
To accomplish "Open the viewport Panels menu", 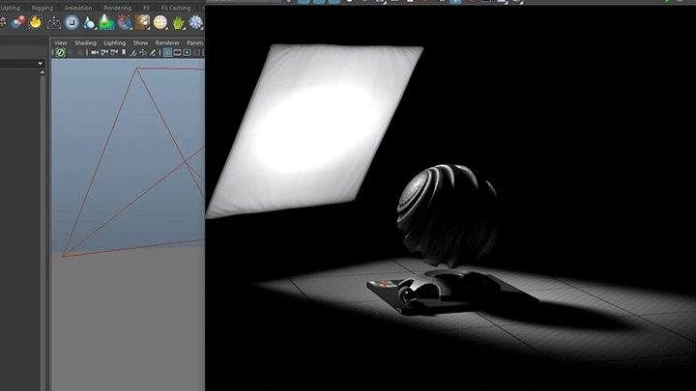I will (195, 43).
